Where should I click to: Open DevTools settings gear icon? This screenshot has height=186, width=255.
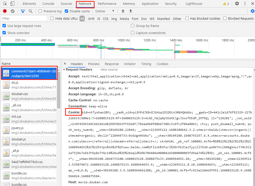237,4
